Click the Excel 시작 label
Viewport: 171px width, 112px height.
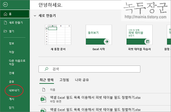(99, 49)
